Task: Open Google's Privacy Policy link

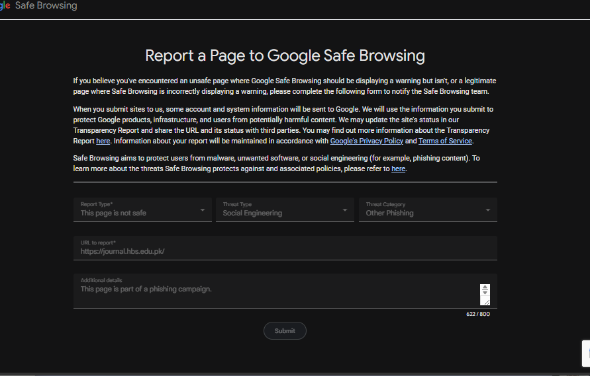Action: [x=366, y=141]
